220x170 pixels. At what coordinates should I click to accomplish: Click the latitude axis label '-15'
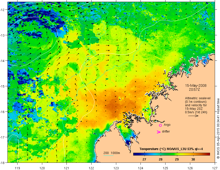2,86
